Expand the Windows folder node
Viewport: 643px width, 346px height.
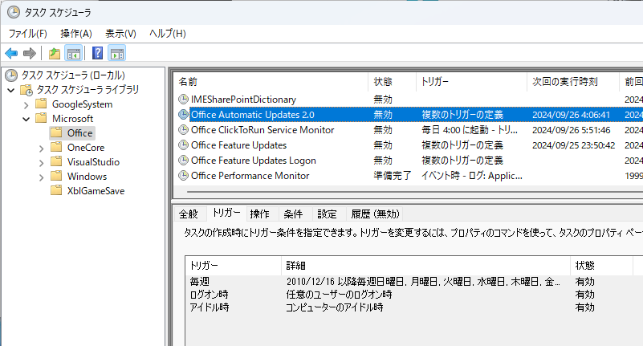point(41,177)
